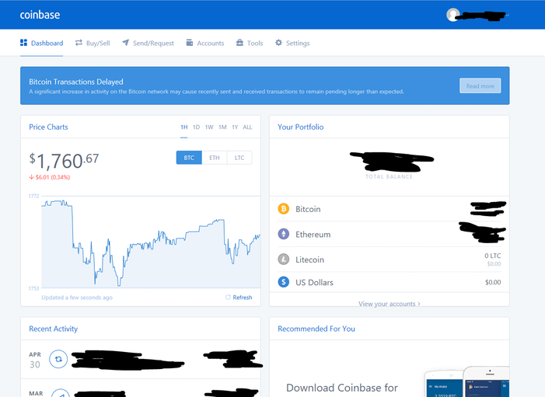Click Read more on delay notice
Screen dimensions: 545x397
(480, 85)
